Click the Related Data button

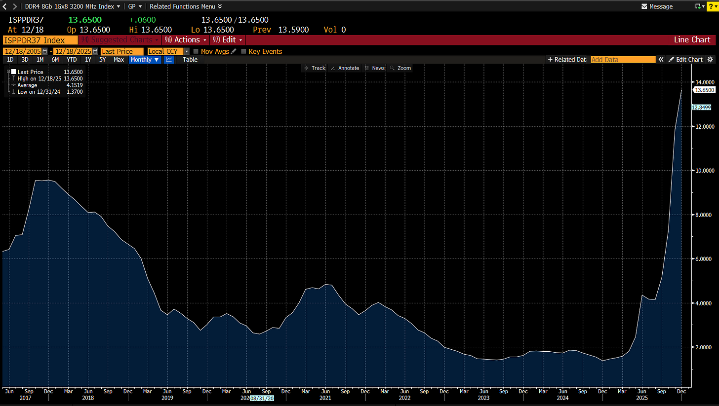tap(567, 59)
